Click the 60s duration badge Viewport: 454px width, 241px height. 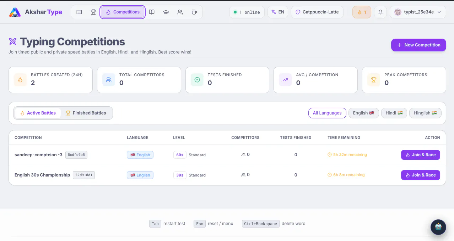[180, 155]
